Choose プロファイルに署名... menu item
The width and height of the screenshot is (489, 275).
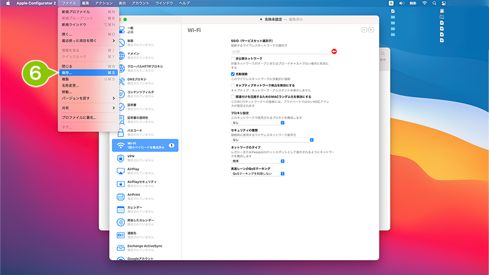(x=88, y=118)
